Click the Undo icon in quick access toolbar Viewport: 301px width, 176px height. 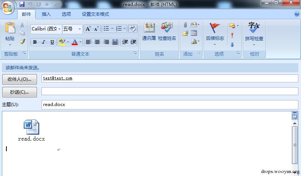[30, 4]
